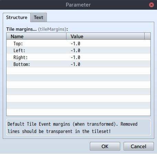Click the Bottom margin value -1.0
This screenshot has width=157, height=154.
click(75, 64)
